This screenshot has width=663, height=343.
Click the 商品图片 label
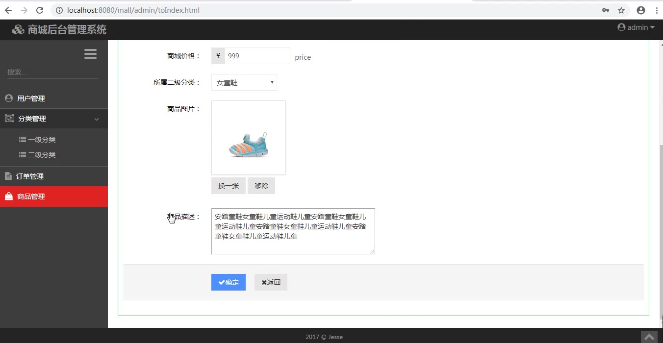[x=184, y=109]
